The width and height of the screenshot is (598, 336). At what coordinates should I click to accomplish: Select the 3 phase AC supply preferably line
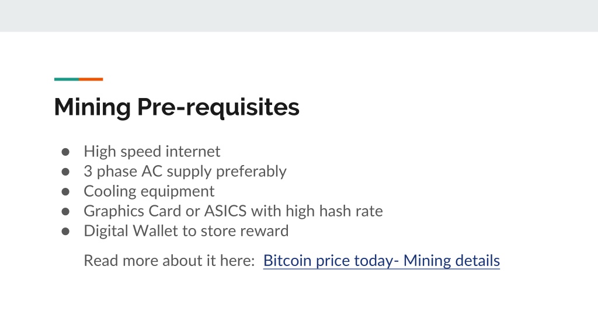(x=185, y=171)
